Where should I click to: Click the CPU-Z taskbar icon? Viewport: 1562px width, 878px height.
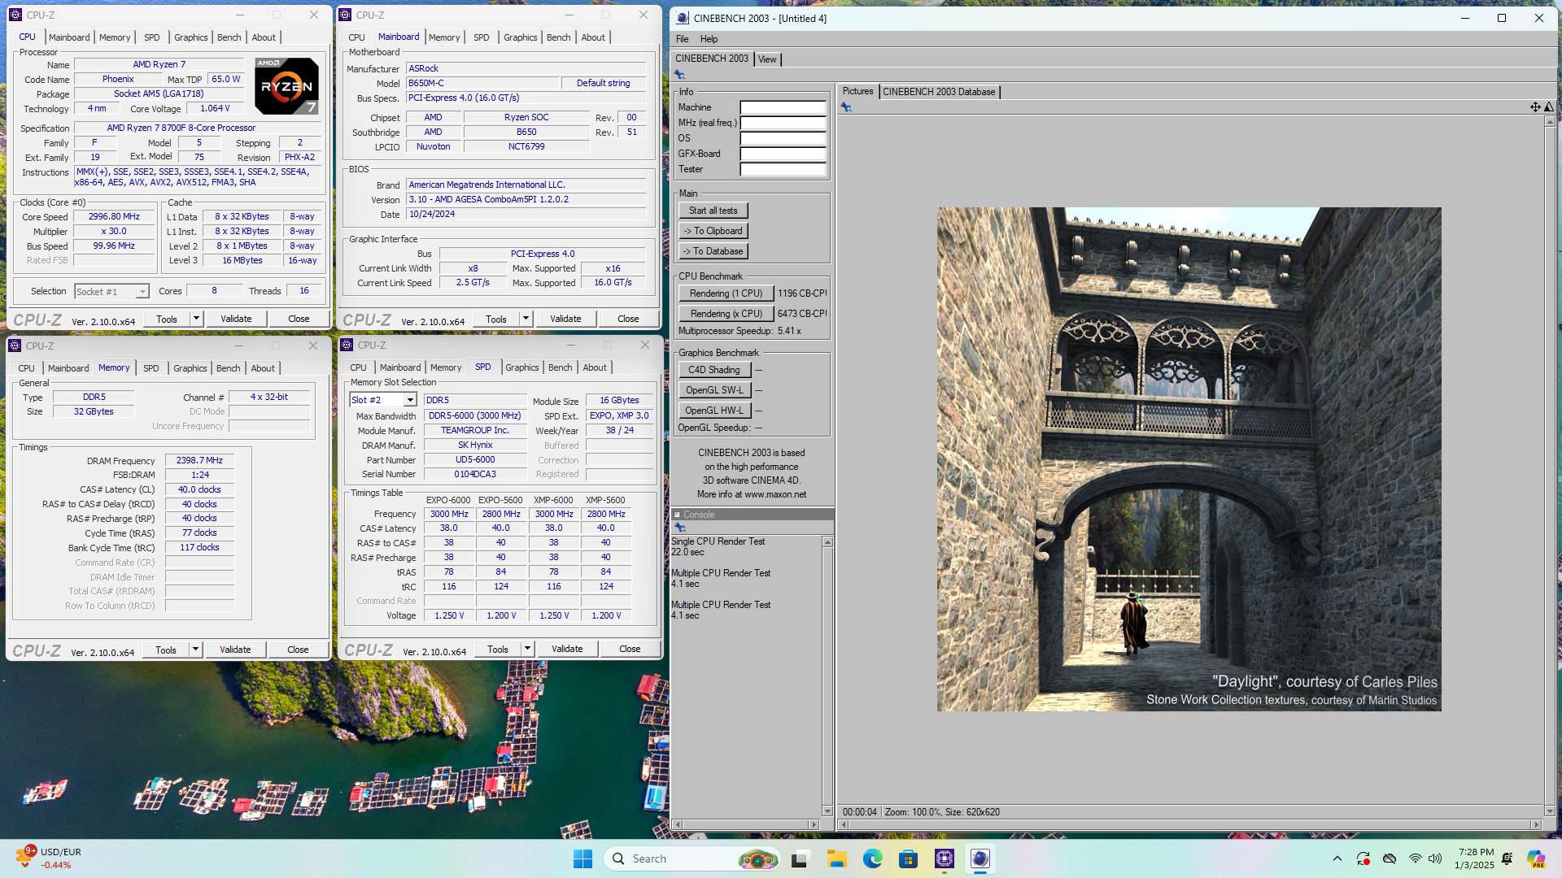pyautogui.click(x=945, y=858)
